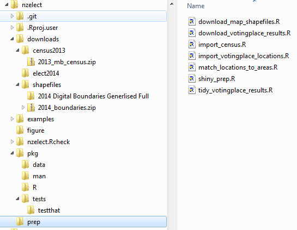Expand the .git folder node
The width and height of the screenshot is (297, 230).
[12, 16]
